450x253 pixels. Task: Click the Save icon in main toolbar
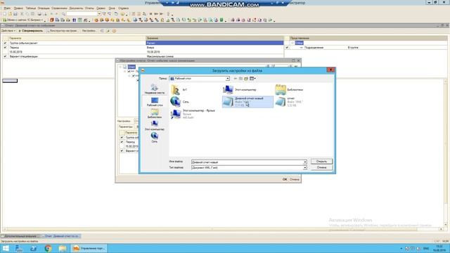[x=15, y=14]
